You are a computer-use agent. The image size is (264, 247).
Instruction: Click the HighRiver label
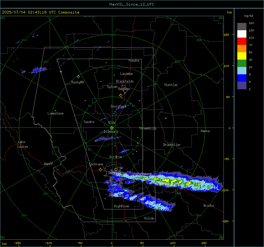pos(122,206)
